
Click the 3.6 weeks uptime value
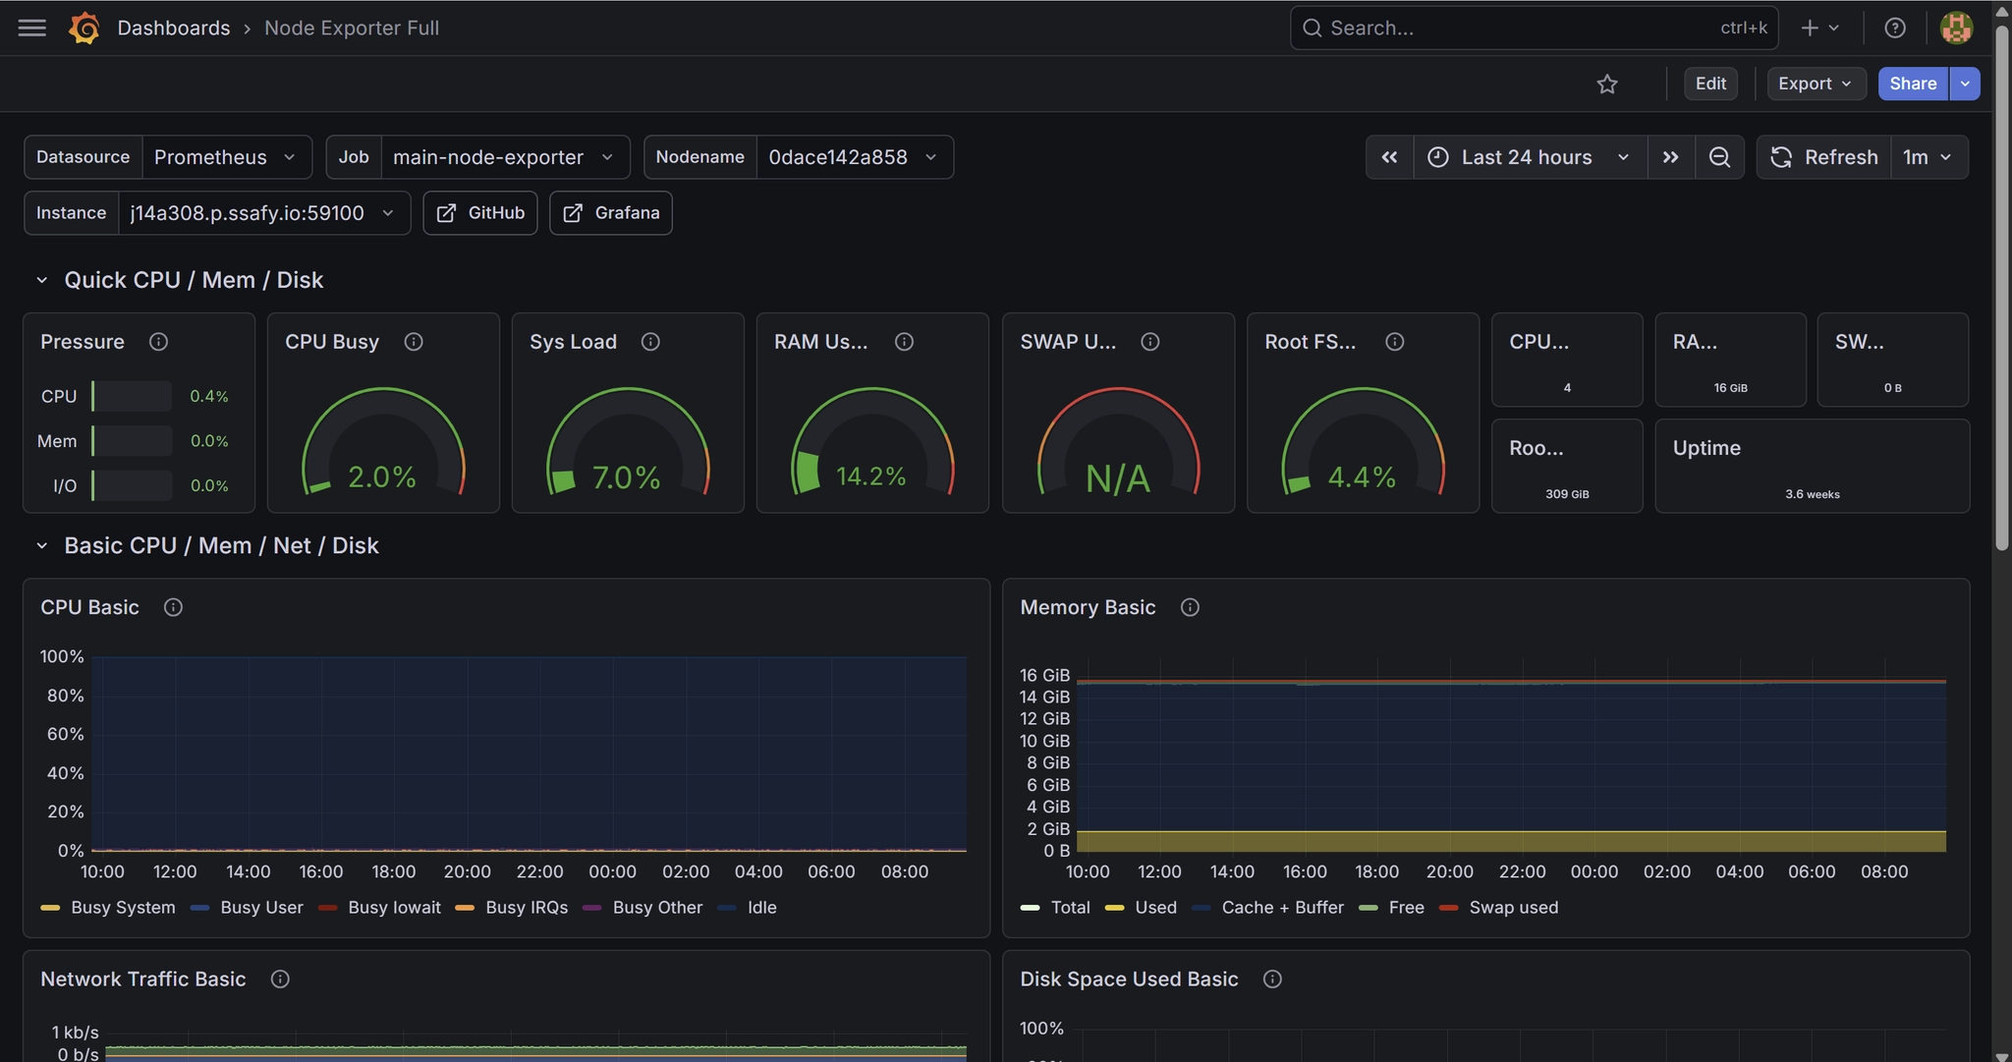(x=1813, y=494)
